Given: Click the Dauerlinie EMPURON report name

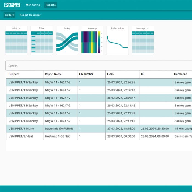Looking at the screenshot, I should click(x=60, y=129).
